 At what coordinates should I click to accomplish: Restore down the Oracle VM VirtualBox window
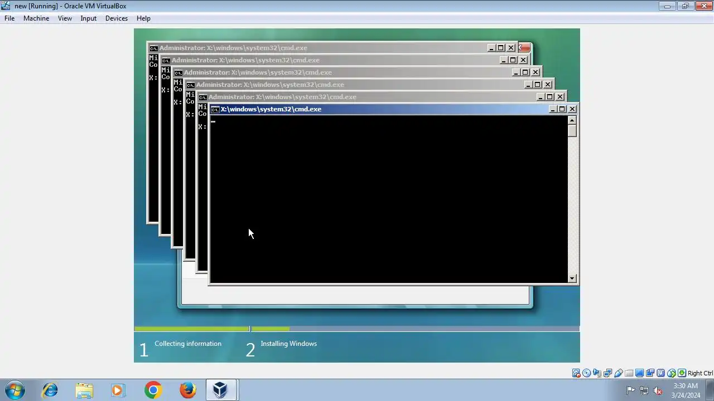[685, 6]
